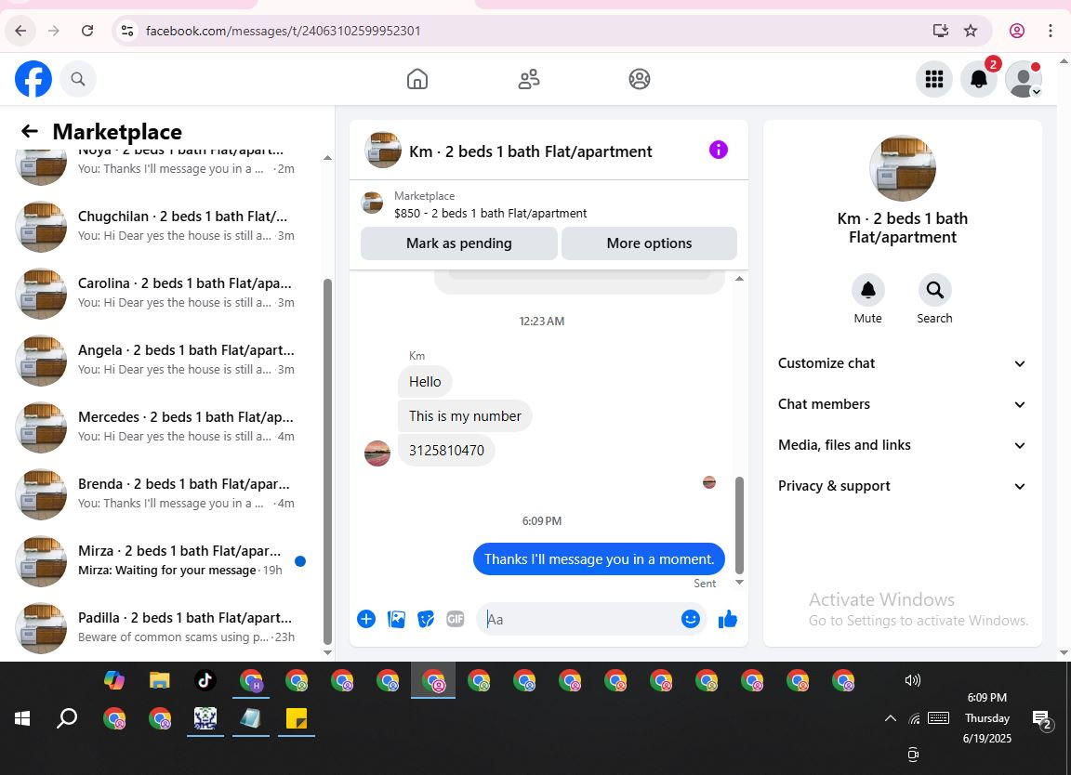Open the Chugchilan conversation
This screenshot has height=775, width=1071.
pos(163,226)
